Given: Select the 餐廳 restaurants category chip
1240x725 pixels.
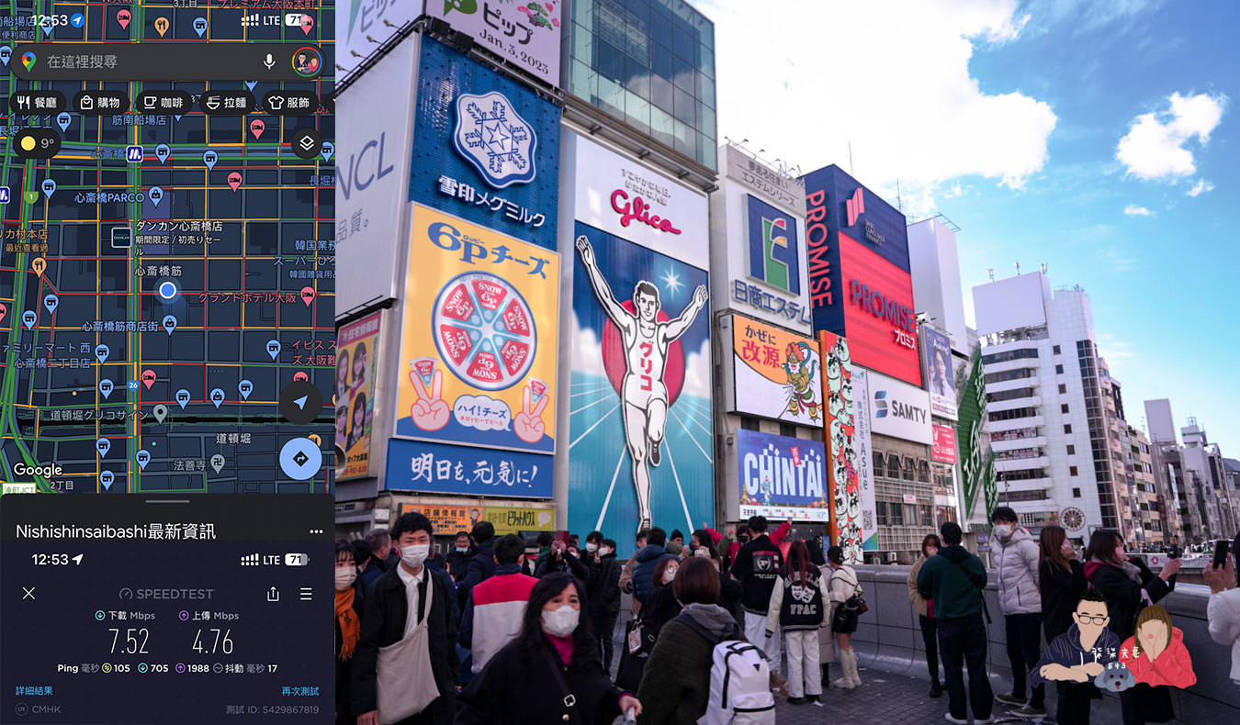Looking at the screenshot, I should coord(38,103).
